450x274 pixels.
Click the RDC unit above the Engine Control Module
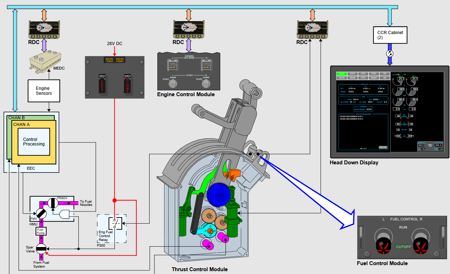(188, 29)
